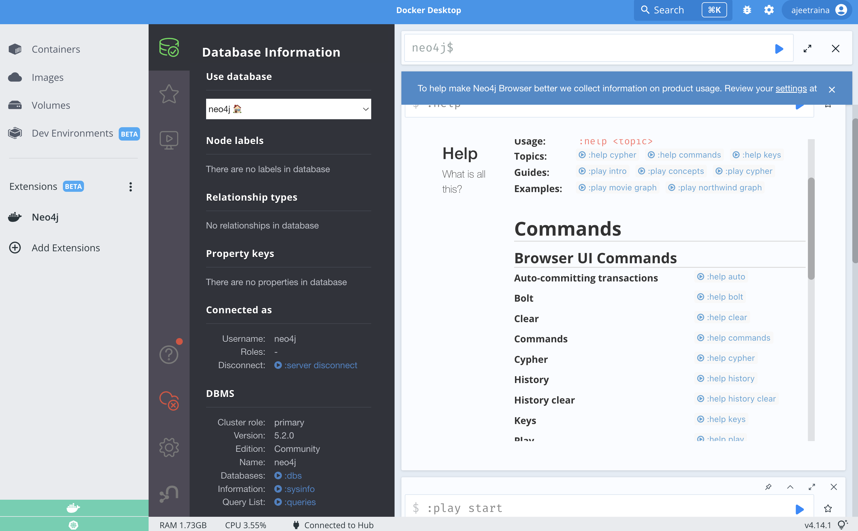858x531 pixels.
Task: Click the neo4j$ command input field
Action: [597, 48]
